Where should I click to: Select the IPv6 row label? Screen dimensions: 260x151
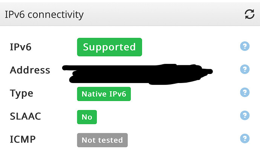pyautogui.click(x=21, y=47)
